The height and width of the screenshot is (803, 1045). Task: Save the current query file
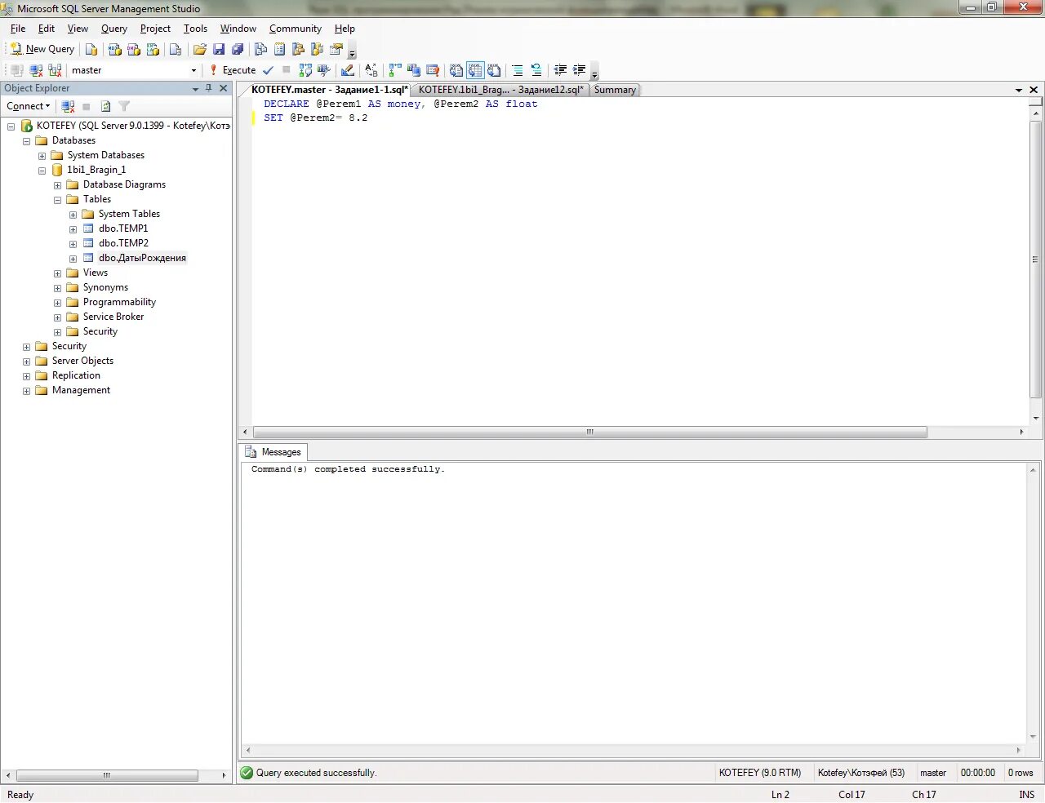point(219,50)
